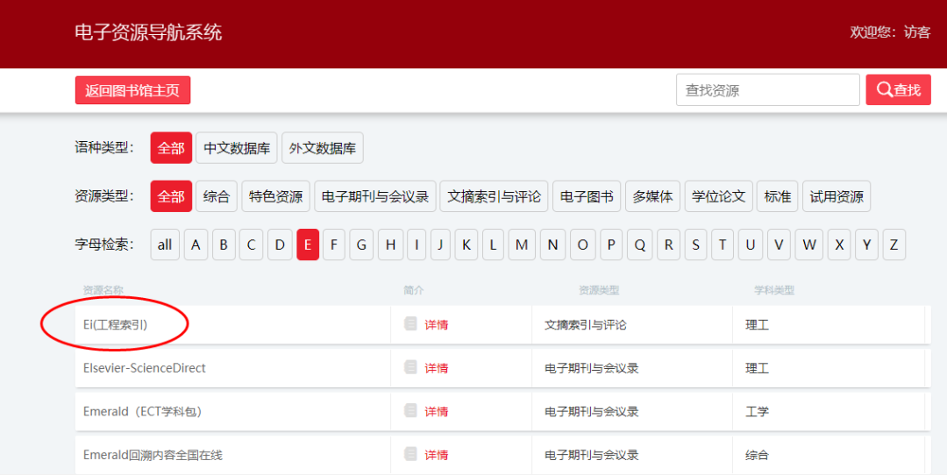Open the Ei(工程索引) resource link
The width and height of the screenshot is (947, 475).
(116, 324)
